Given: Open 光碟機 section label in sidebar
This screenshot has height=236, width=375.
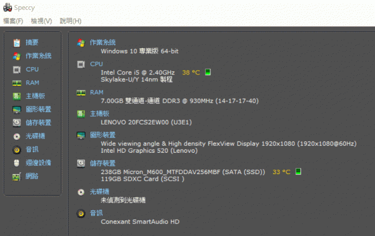Looking at the screenshot, I should pyautogui.click(x=35, y=136).
